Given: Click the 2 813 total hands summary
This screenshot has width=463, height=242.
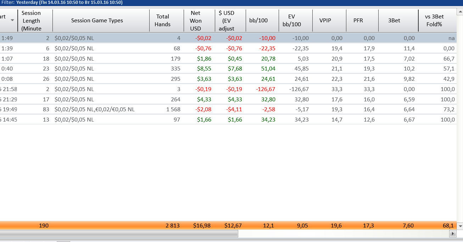Looking at the screenshot, I should tap(173, 225).
